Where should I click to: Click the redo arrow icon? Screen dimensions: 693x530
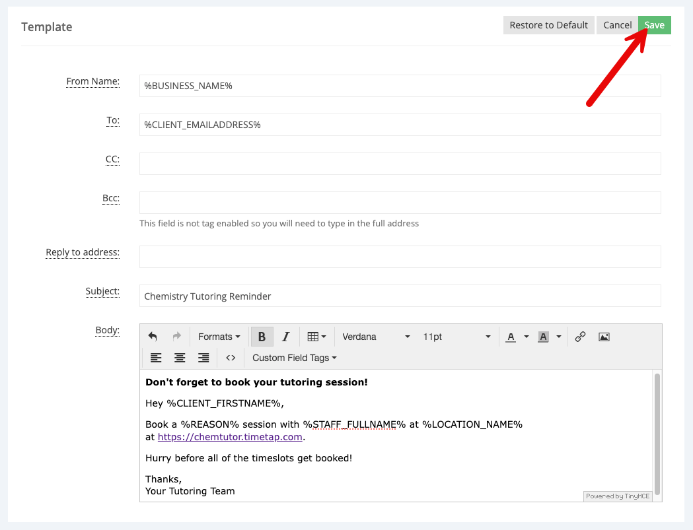click(x=177, y=337)
